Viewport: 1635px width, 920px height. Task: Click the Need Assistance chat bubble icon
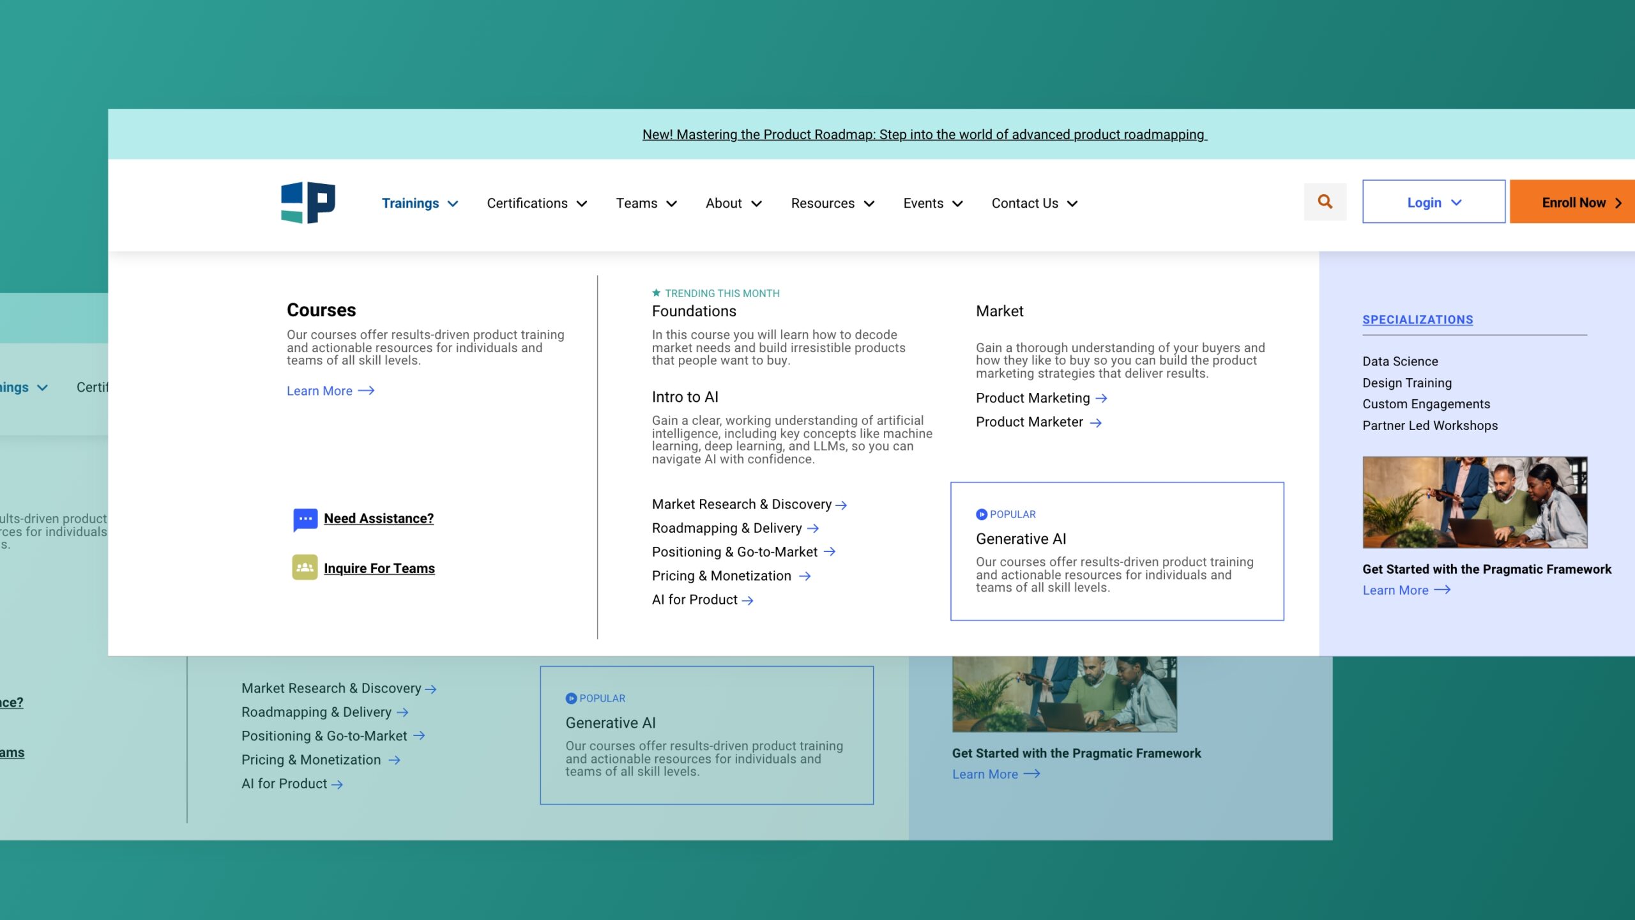point(305,519)
